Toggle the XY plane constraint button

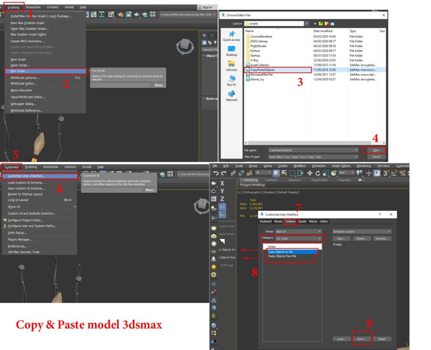tap(222, 207)
